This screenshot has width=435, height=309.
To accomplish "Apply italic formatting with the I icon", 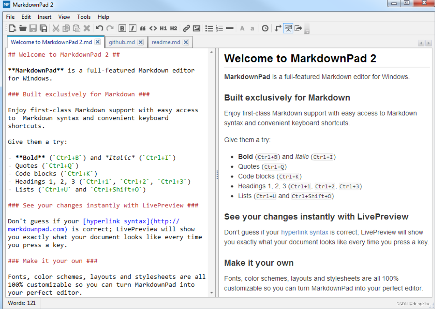I will 132,28.
